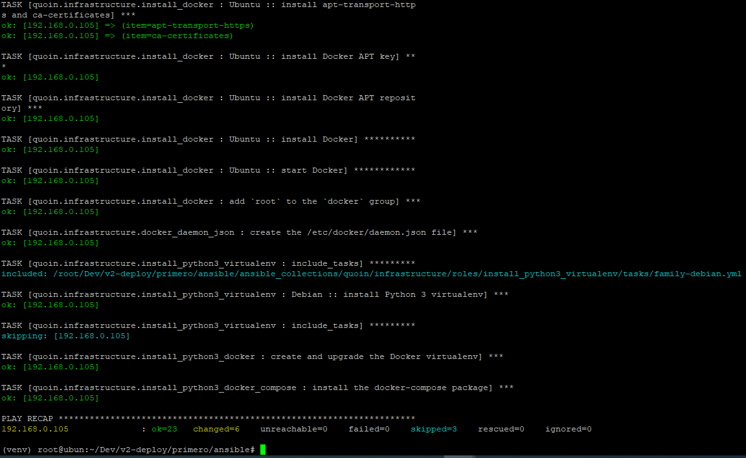The height and width of the screenshot is (458, 746).
Task: Click ok result under 'install Docker APT key'
Action: pos(50,77)
